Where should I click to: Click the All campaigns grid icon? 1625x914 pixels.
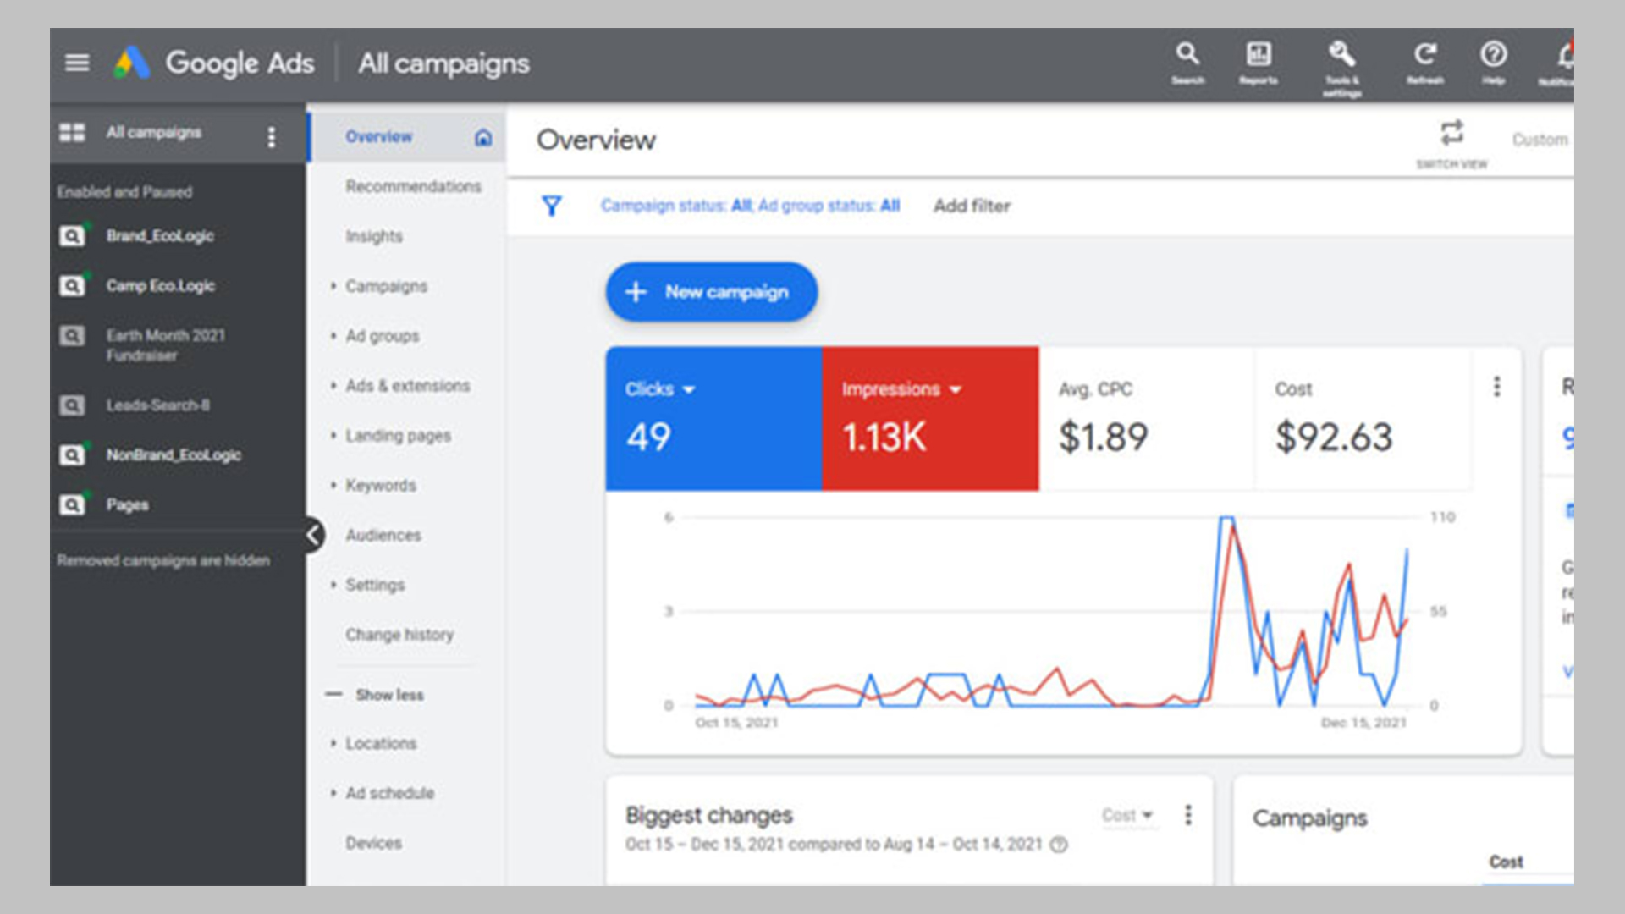(x=72, y=133)
